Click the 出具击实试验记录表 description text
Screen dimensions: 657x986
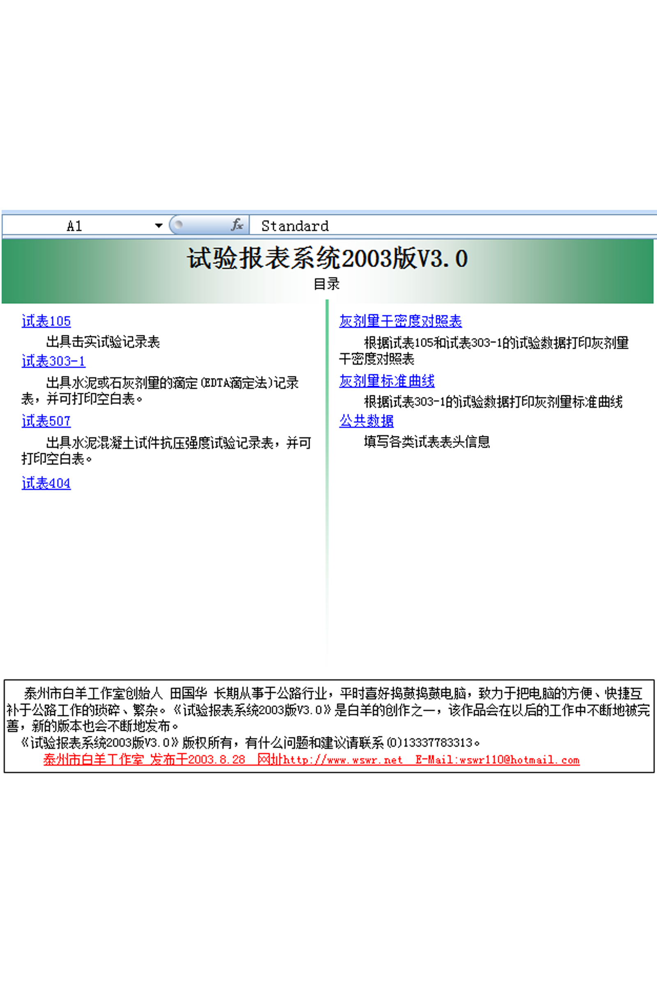point(103,342)
